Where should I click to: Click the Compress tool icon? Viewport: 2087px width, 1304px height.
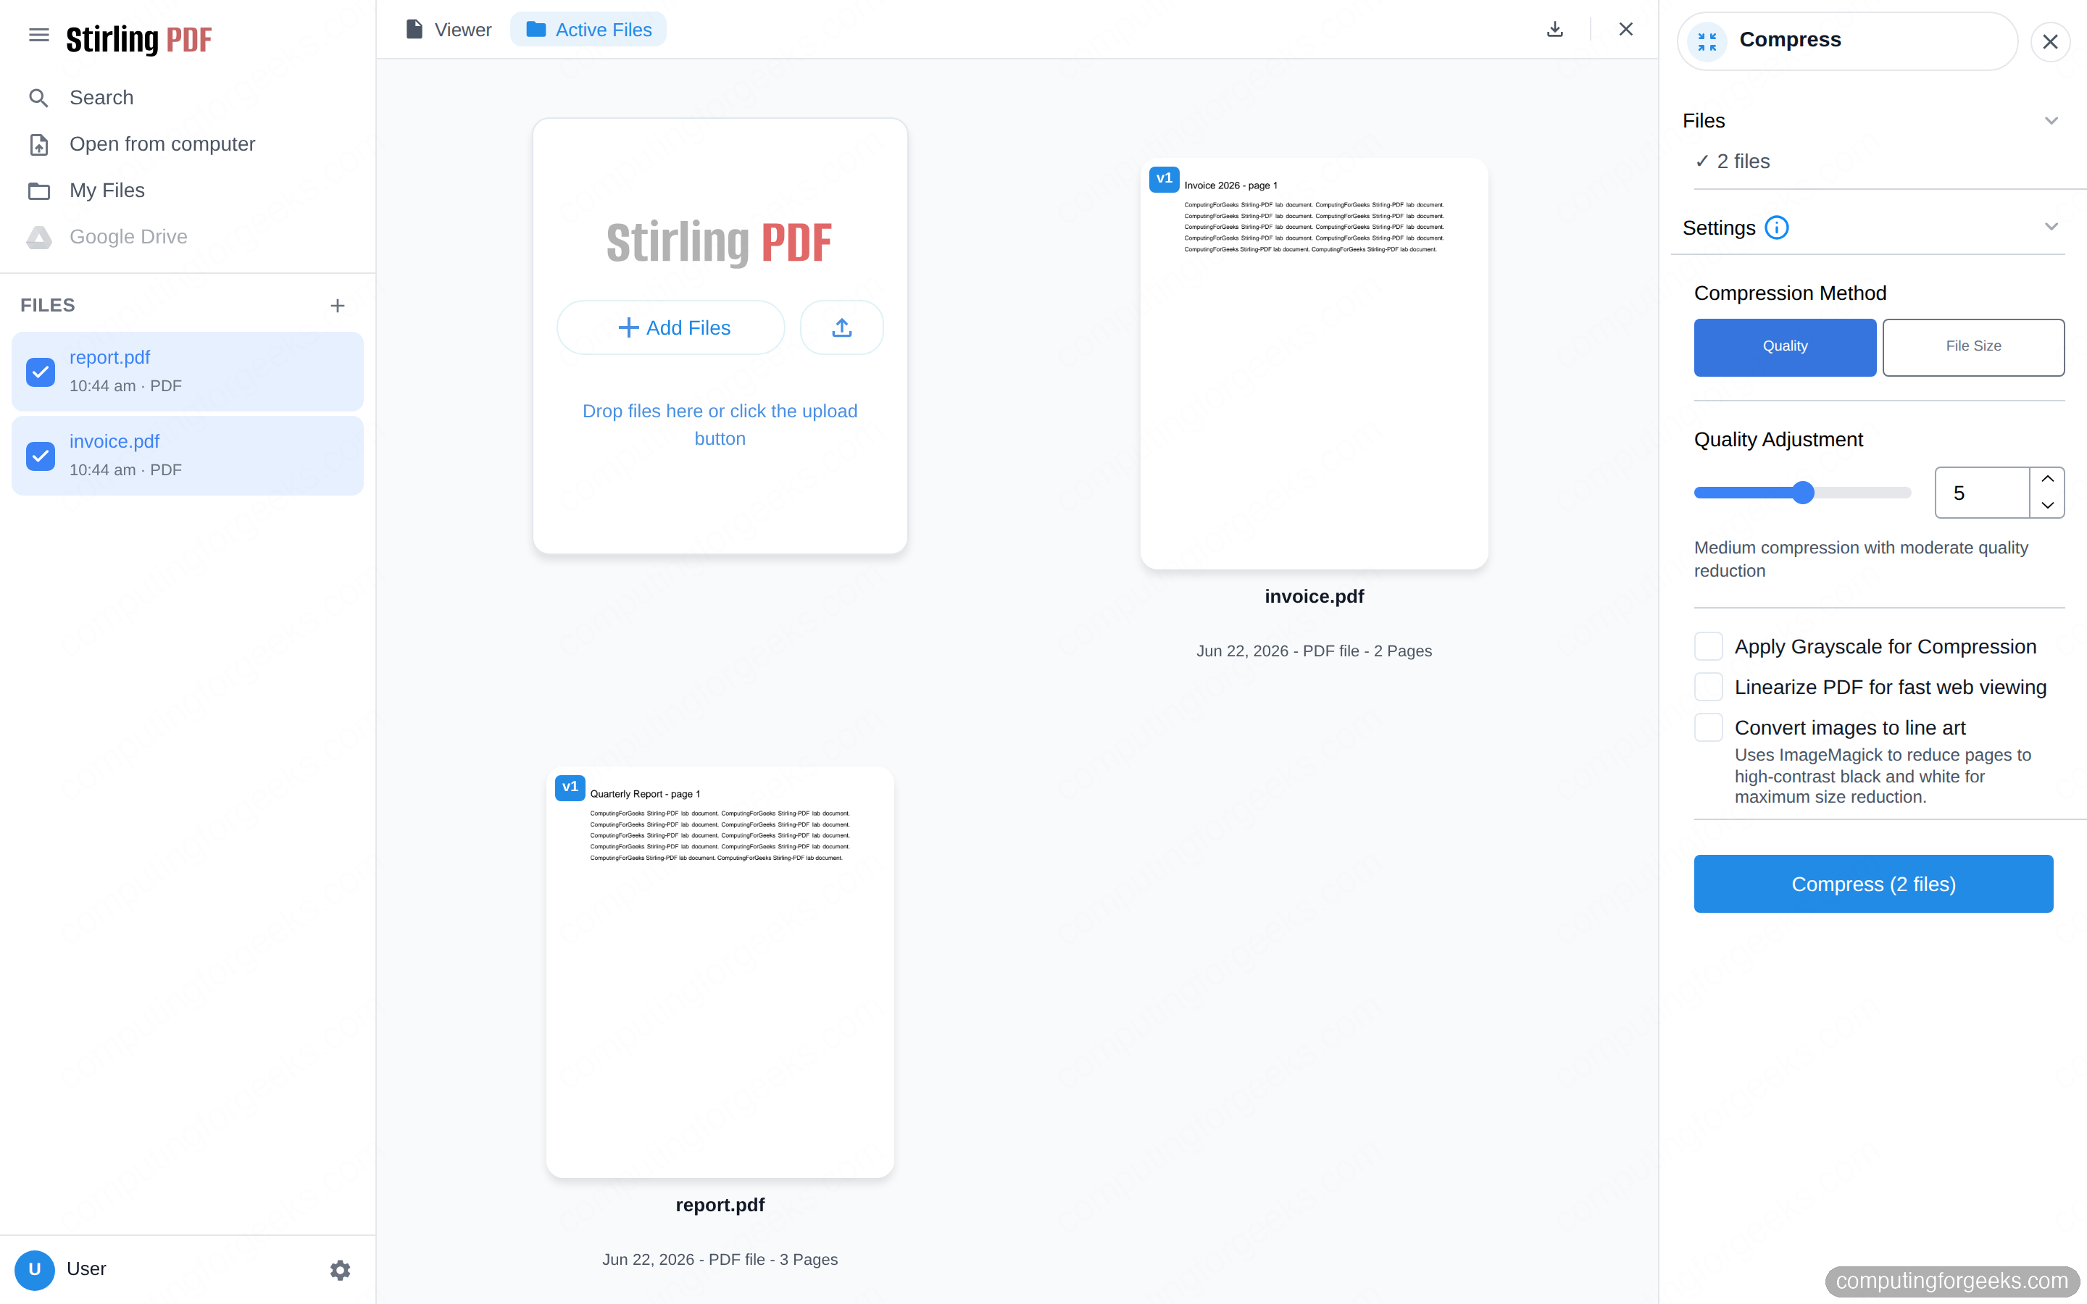(1707, 41)
